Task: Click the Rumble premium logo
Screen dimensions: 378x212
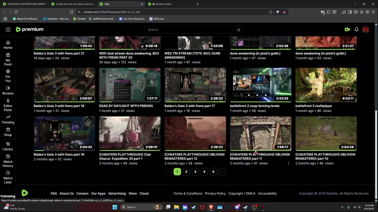Action: pos(30,29)
